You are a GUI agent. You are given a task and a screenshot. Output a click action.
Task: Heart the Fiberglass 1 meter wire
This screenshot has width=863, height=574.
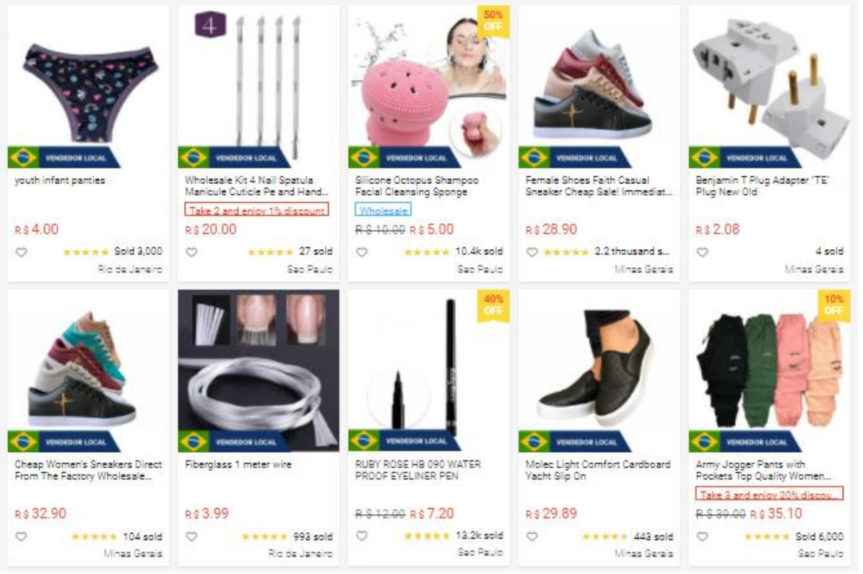click(x=191, y=536)
